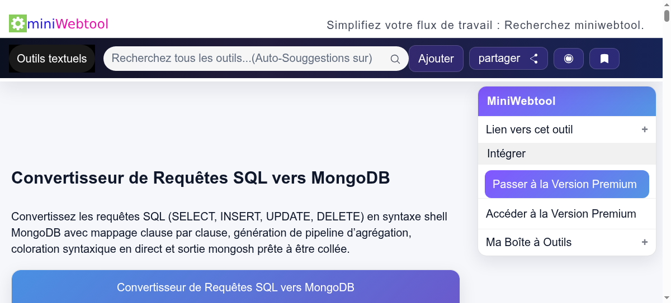Click the 'partager' button label
This screenshot has width=671, height=303.
tap(499, 59)
